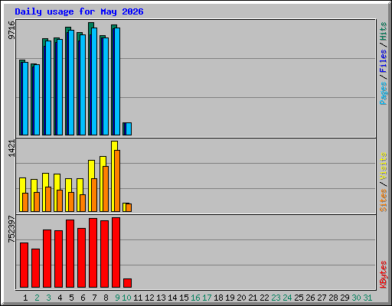Click the day 9 orange sites bar
392x306 pixels.
(117, 181)
